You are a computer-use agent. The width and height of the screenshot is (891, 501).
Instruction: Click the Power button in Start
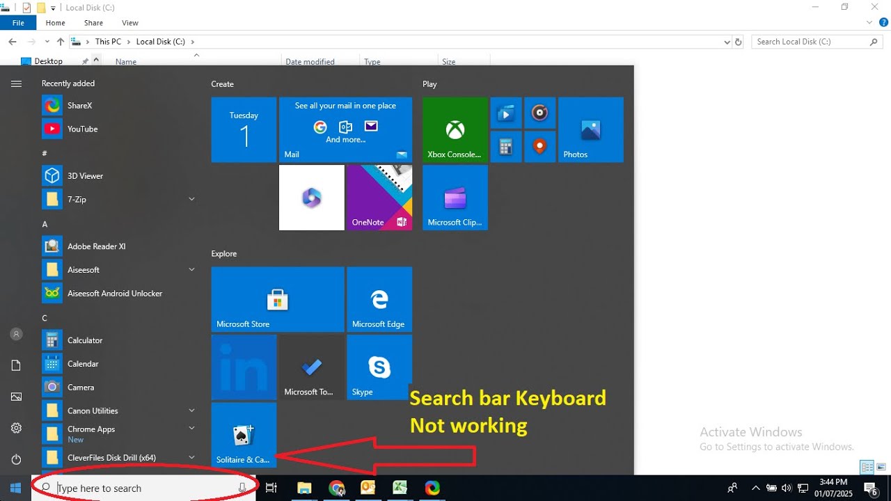[x=16, y=459]
